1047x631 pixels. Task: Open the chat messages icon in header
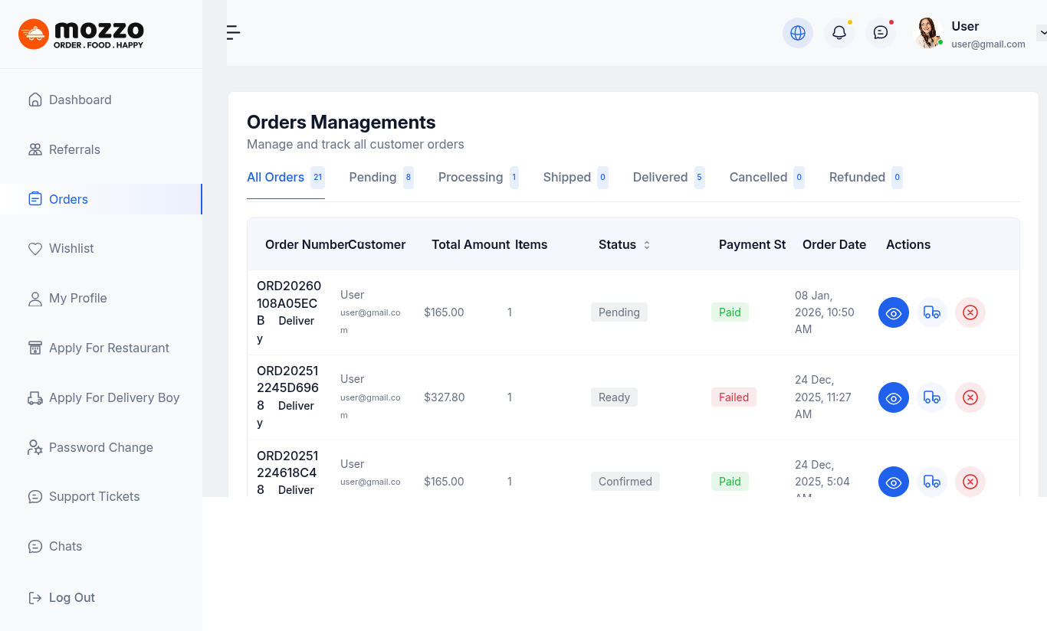(881, 33)
